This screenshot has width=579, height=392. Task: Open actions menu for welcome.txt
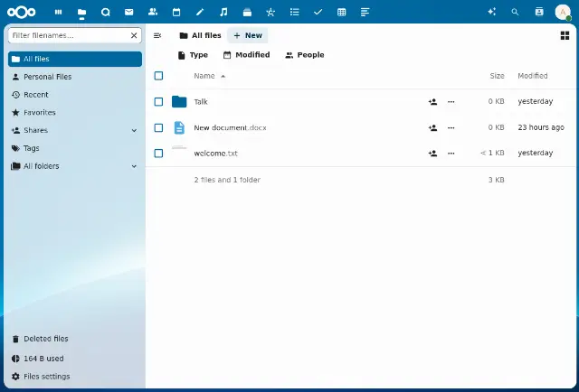[451, 154]
